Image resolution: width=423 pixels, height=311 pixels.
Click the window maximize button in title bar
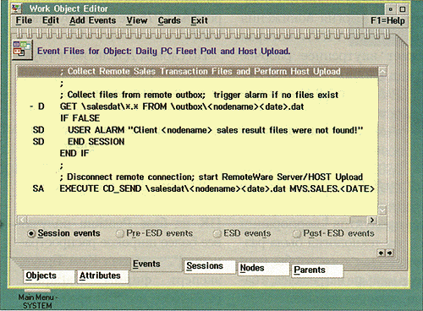pyautogui.click(x=403, y=9)
